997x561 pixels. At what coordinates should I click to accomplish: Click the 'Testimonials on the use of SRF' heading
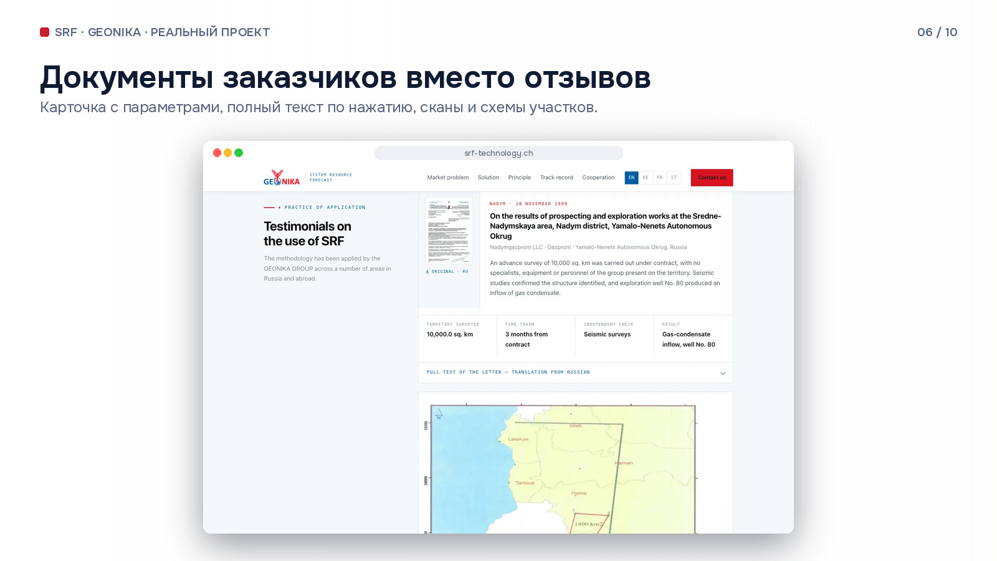pos(307,234)
